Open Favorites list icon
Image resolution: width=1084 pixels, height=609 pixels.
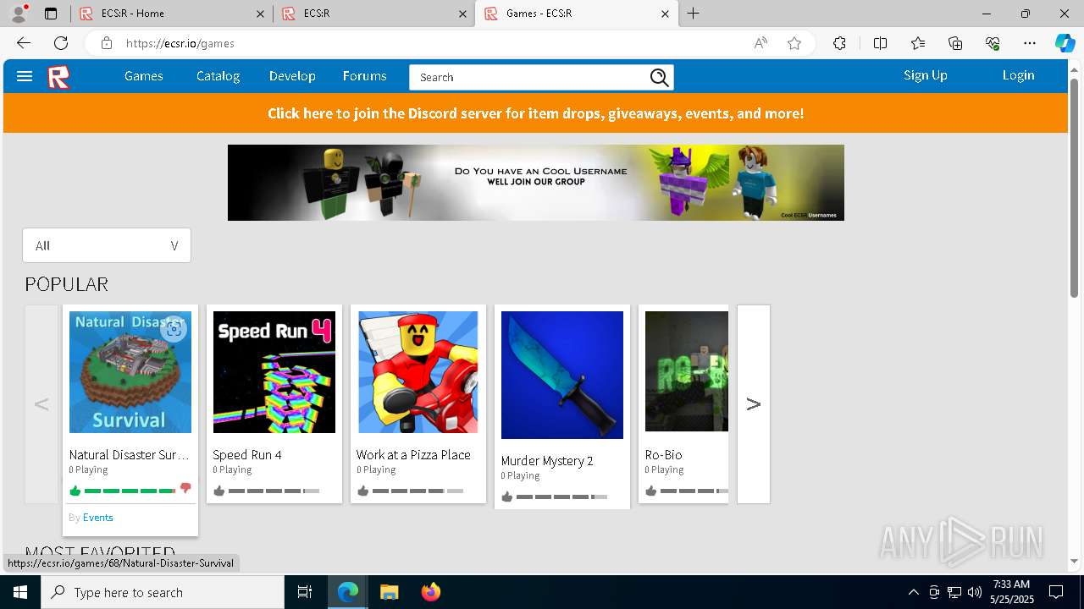point(918,43)
